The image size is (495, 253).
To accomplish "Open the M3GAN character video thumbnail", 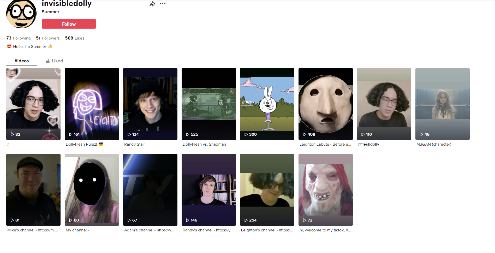I will point(443,104).
